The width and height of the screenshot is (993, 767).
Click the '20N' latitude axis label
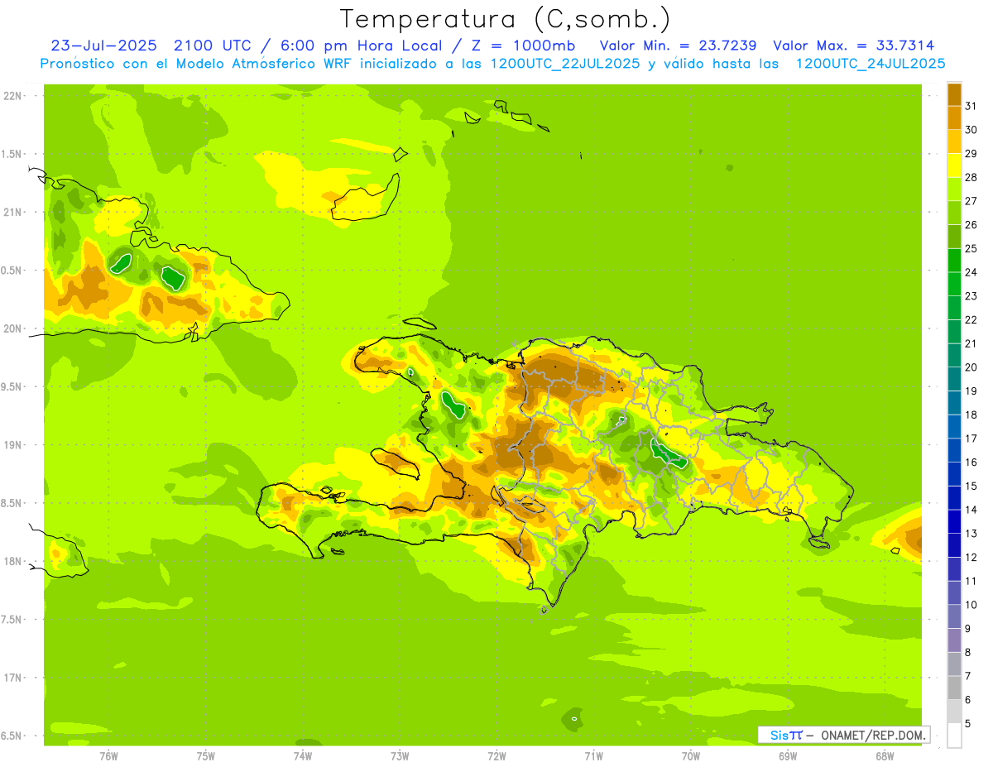(x=12, y=328)
